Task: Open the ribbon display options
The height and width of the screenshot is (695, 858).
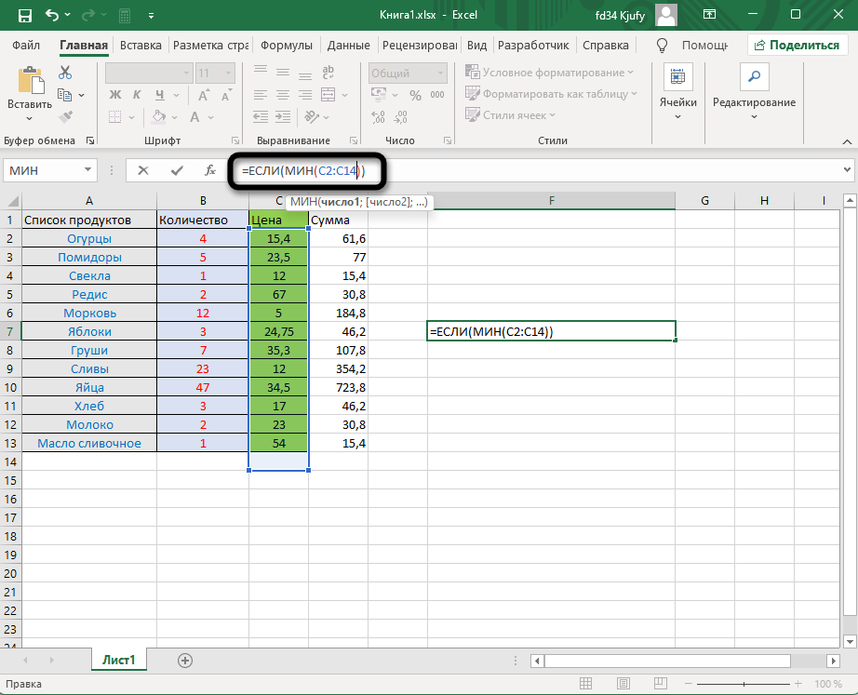Action: 709,15
